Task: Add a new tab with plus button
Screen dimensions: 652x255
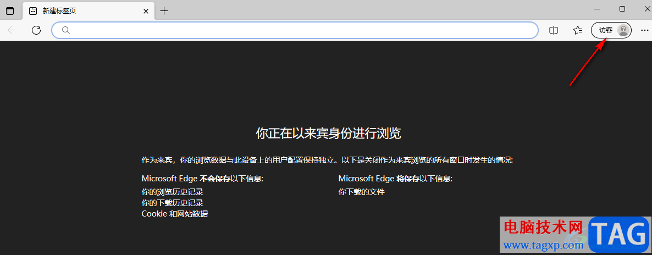Action: [x=164, y=11]
